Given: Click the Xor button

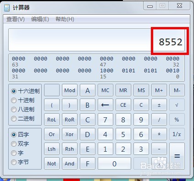Looking at the screenshot, I should tap(70, 134).
